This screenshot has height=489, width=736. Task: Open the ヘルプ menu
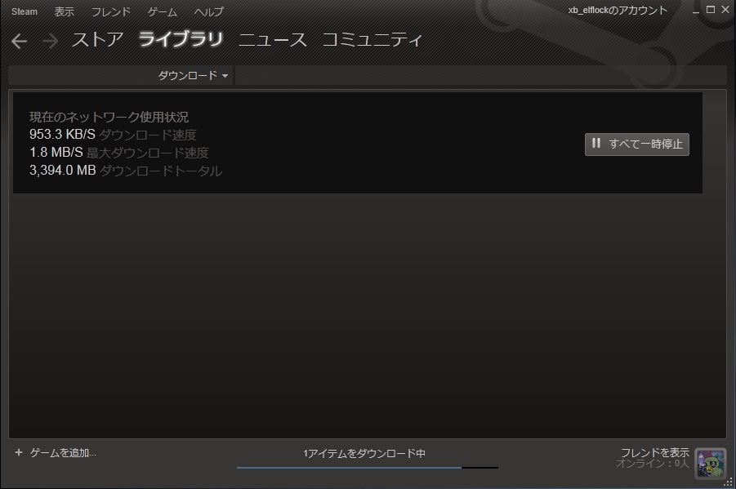pos(209,11)
